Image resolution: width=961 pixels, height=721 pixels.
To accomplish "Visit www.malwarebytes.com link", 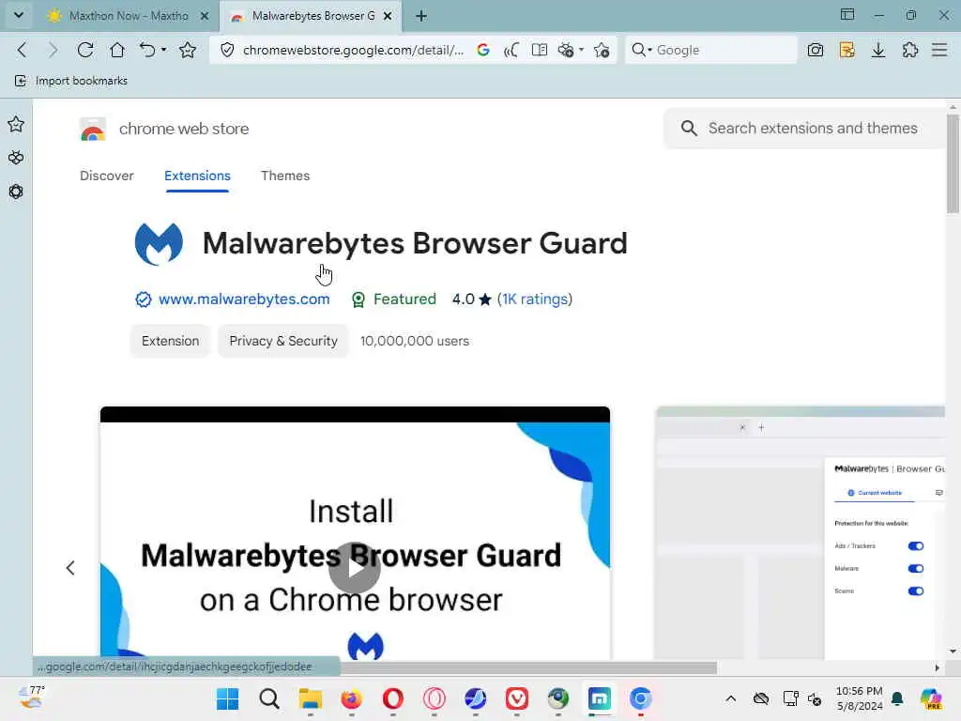I will [244, 299].
